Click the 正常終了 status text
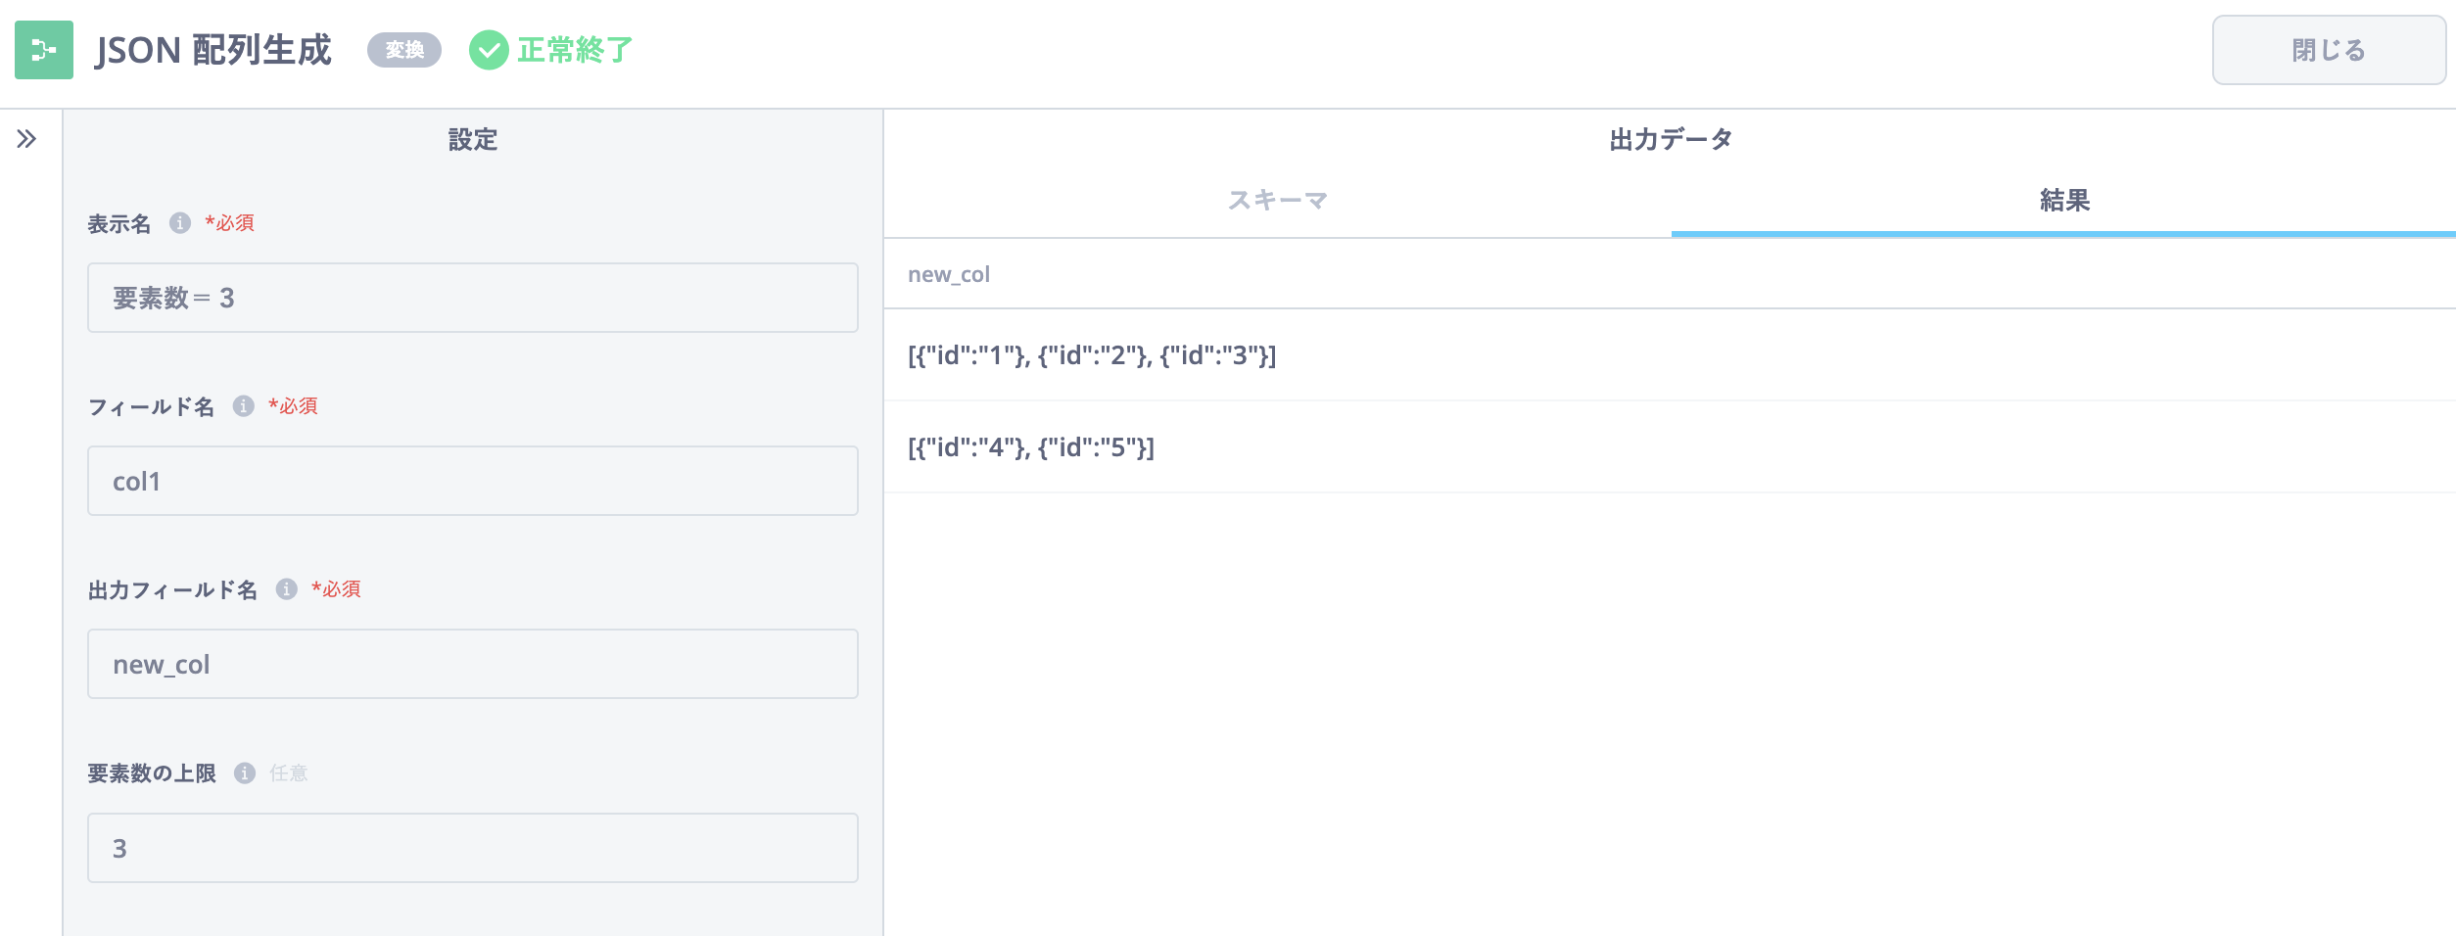 tap(575, 50)
